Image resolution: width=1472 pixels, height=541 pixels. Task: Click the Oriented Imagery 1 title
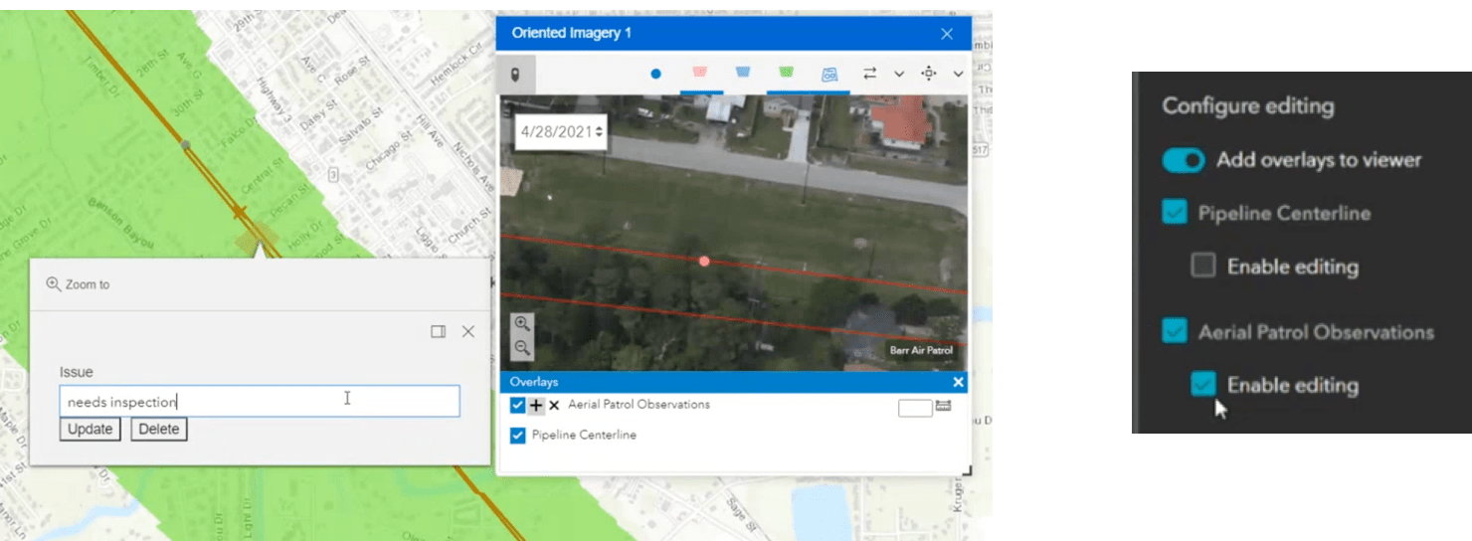(571, 33)
